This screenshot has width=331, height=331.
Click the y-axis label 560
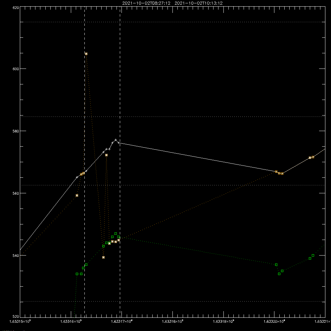coord(16,193)
